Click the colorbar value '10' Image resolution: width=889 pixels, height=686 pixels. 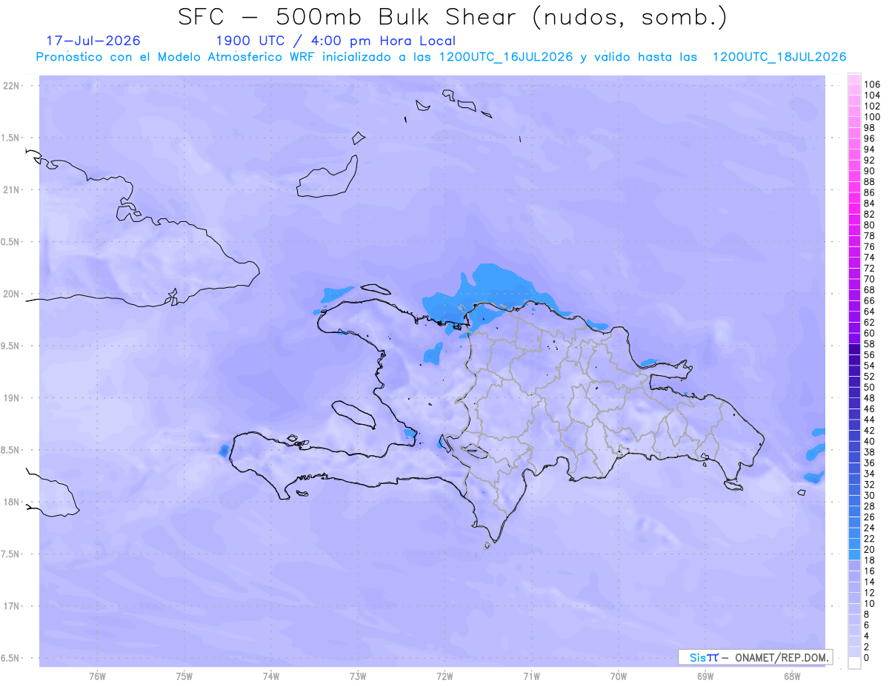pos(870,604)
